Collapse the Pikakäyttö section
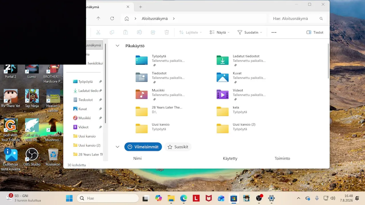The height and width of the screenshot is (205, 365). pos(117,46)
